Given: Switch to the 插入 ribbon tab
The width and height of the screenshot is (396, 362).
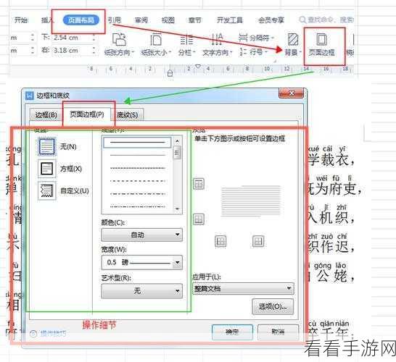Looking at the screenshot, I should 47,20.
